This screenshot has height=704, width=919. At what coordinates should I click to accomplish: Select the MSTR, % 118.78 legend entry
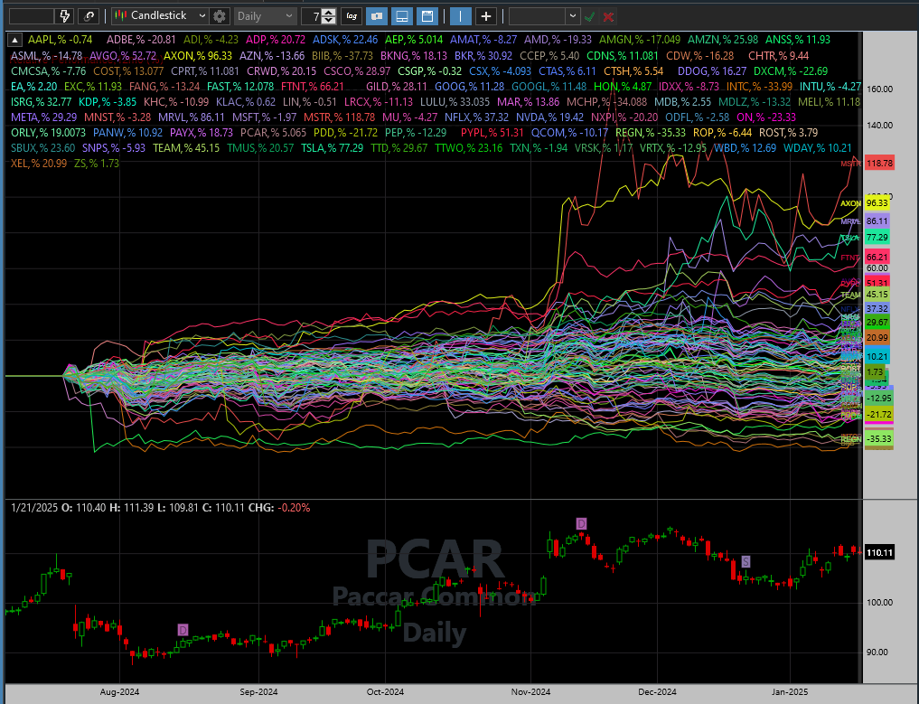(339, 117)
